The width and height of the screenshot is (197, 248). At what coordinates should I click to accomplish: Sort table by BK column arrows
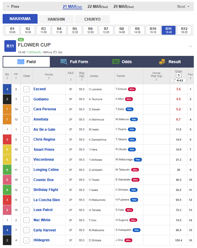click(7, 78)
